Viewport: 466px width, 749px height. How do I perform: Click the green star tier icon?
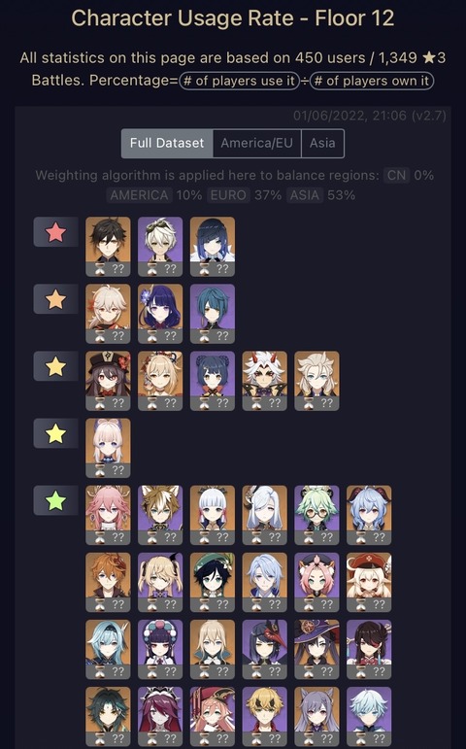point(55,500)
